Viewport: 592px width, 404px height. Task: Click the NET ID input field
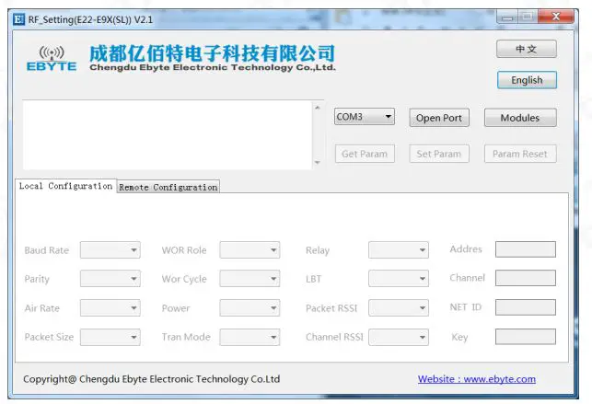[526, 307]
